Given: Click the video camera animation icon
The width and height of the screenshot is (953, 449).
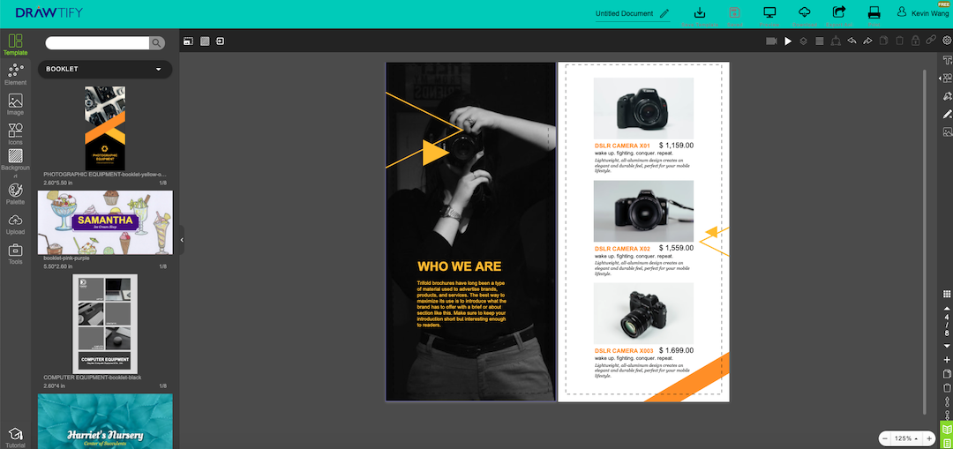Looking at the screenshot, I should click(772, 41).
